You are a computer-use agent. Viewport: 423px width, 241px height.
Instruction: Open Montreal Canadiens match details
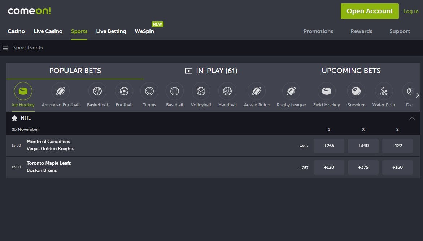48,141
